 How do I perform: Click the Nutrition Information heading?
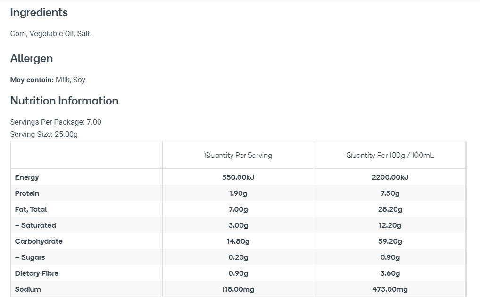tap(64, 101)
